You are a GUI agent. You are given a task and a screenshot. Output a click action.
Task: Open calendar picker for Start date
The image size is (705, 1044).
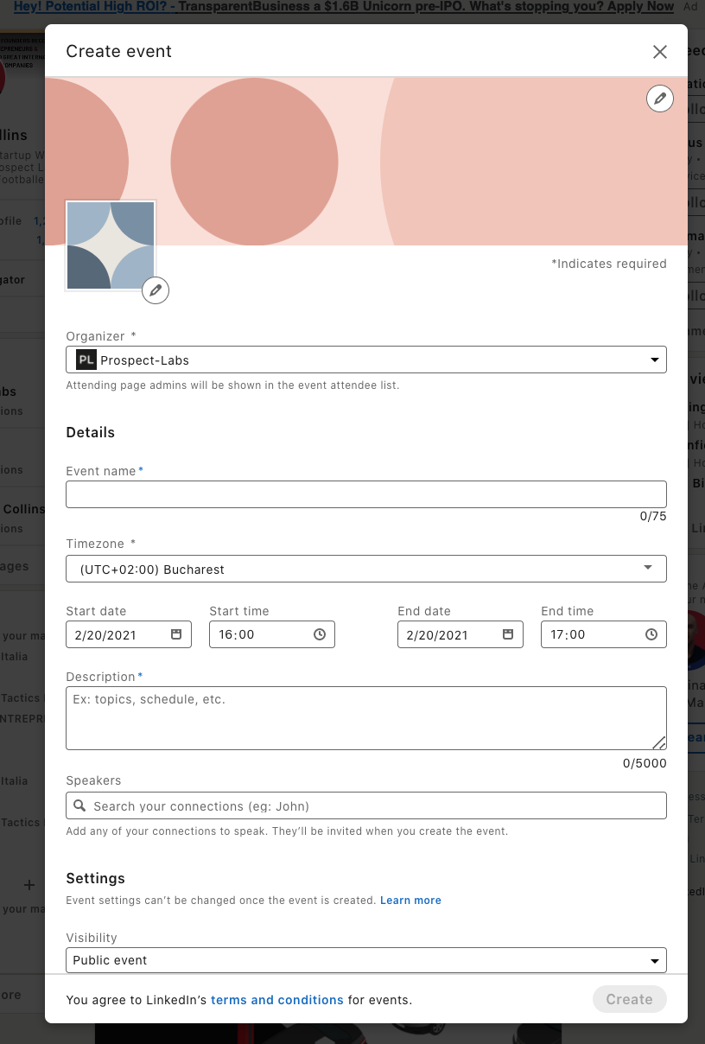[176, 634]
